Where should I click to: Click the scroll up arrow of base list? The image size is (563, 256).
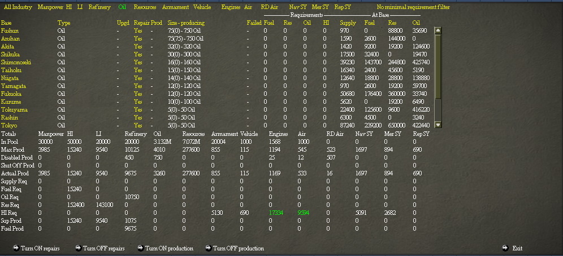pos(438,30)
